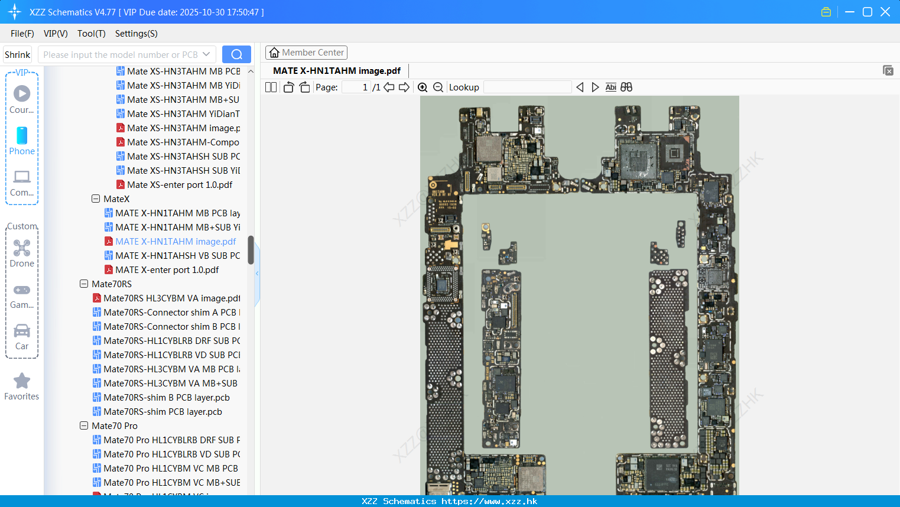Select the Drone category

point(22,253)
